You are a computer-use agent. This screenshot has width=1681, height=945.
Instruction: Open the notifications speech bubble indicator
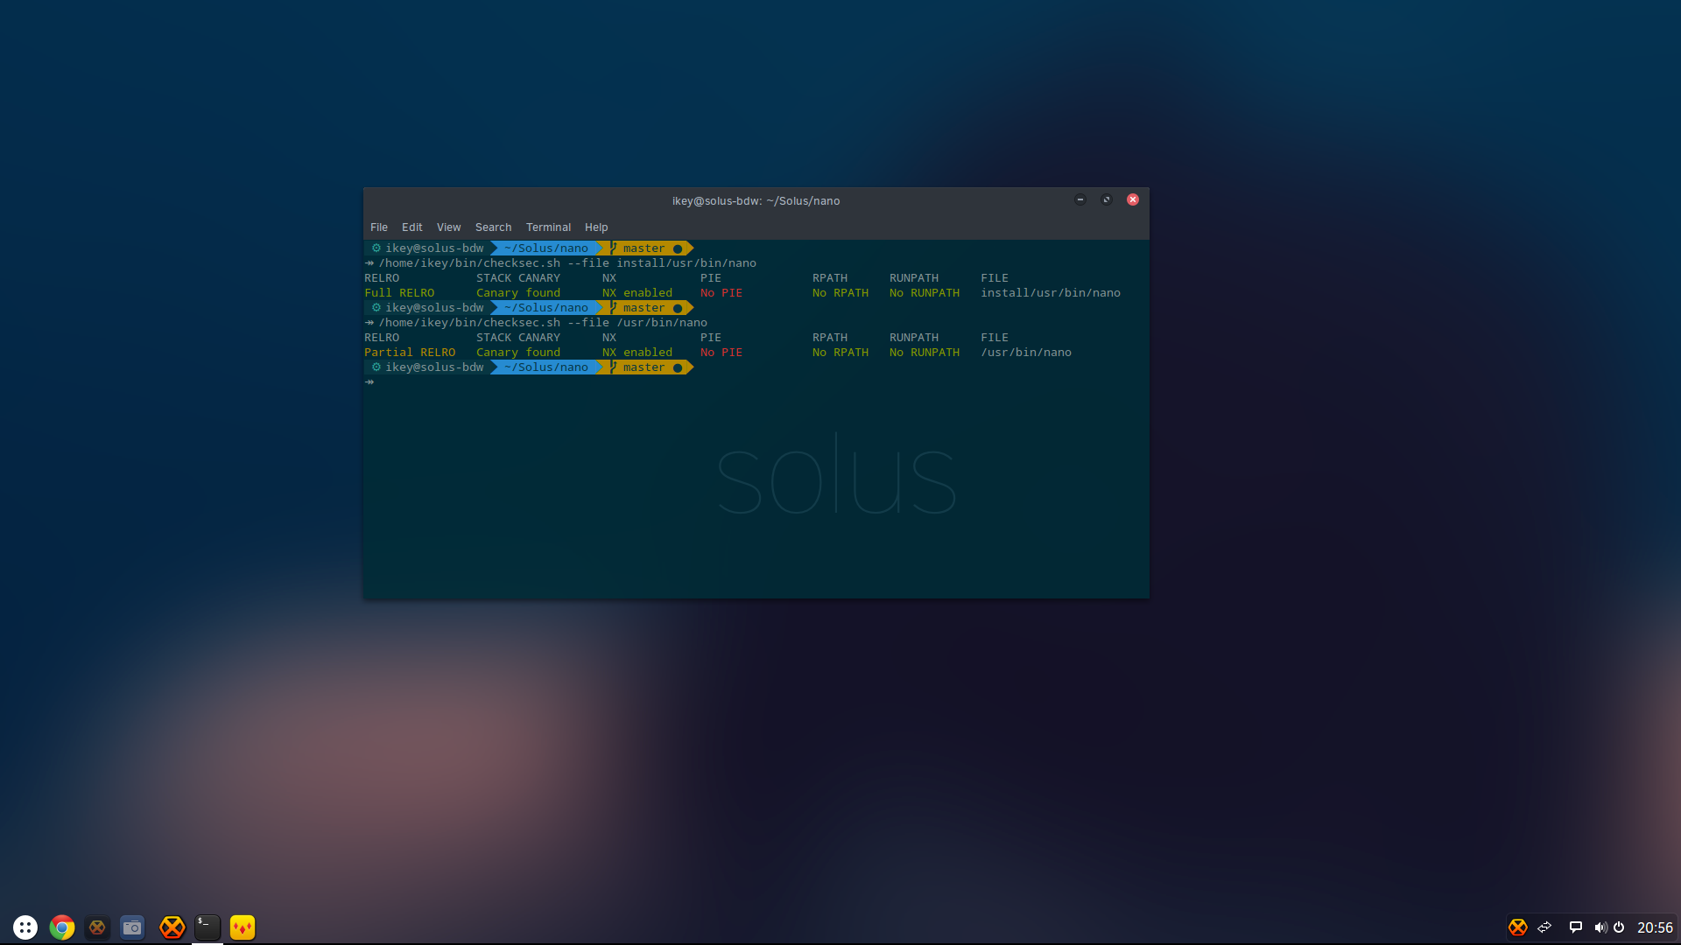pyautogui.click(x=1575, y=927)
